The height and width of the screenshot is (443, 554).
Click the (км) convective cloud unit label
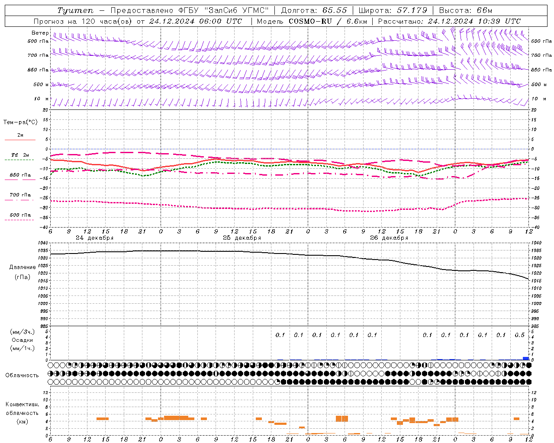23,421
